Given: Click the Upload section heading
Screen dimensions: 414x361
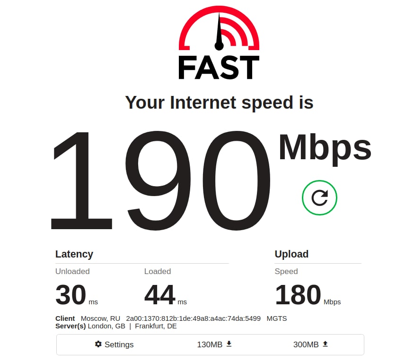Looking at the screenshot, I should (291, 254).
